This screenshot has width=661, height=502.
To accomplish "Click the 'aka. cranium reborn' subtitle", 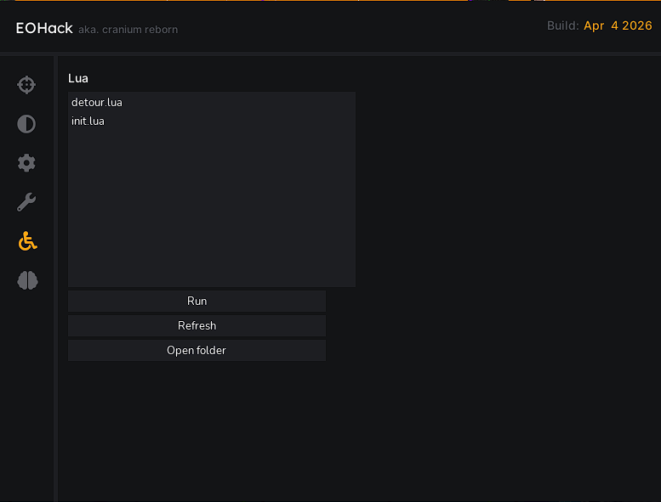I will (x=128, y=30).
